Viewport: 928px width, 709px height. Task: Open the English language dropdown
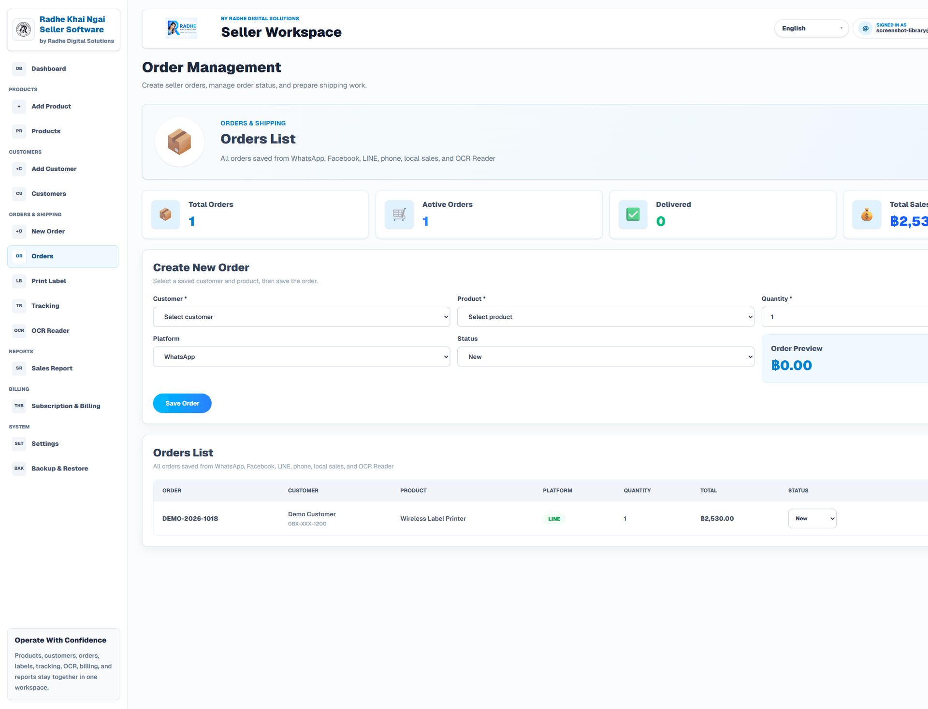(812, 28)
